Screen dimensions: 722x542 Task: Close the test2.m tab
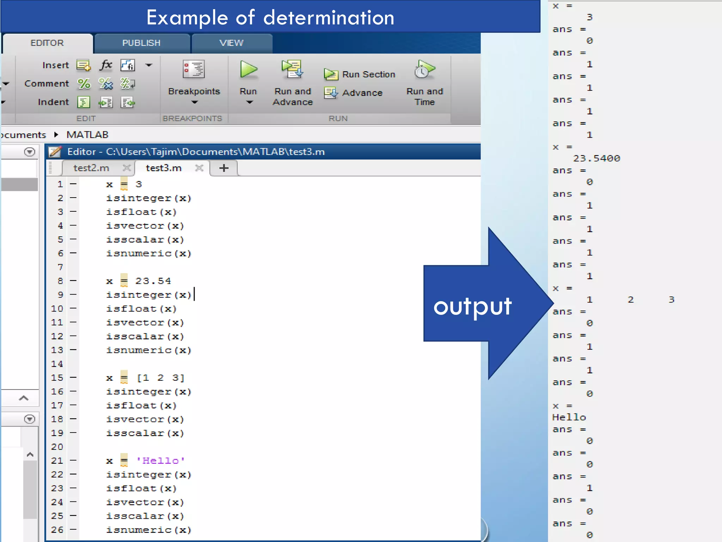click(x=127, y=168)
